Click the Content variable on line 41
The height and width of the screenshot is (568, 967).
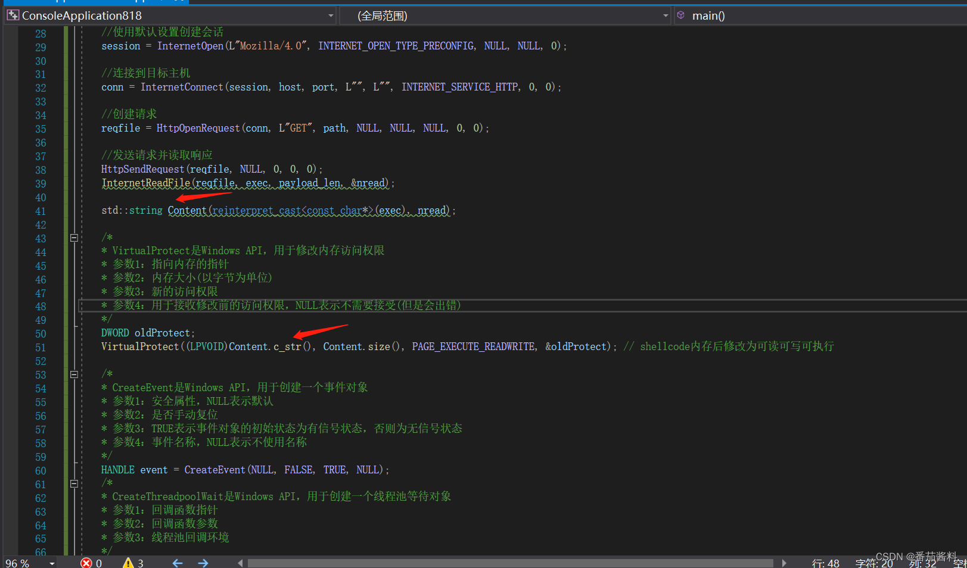click(187, 210)
